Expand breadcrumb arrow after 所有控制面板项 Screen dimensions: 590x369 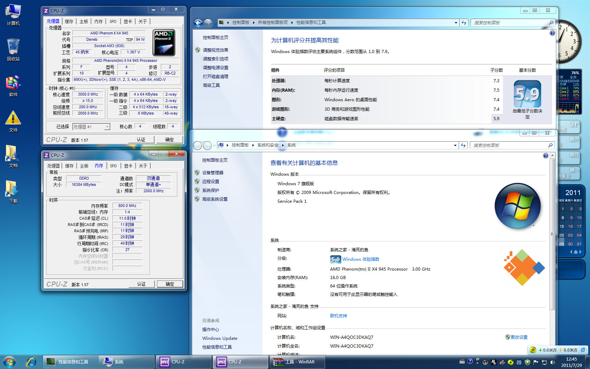click(292, 22)
